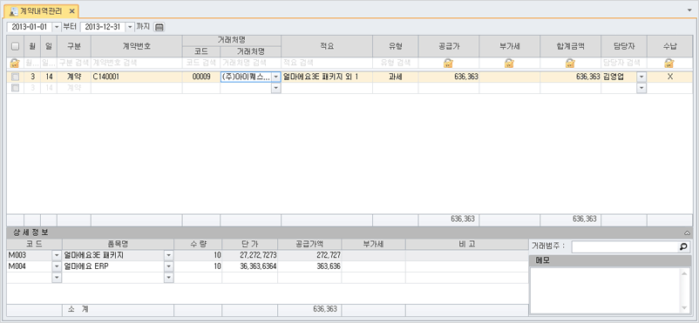Click the X value in 수납 column
Screen dimensions: 699x323
pos(669,77)
